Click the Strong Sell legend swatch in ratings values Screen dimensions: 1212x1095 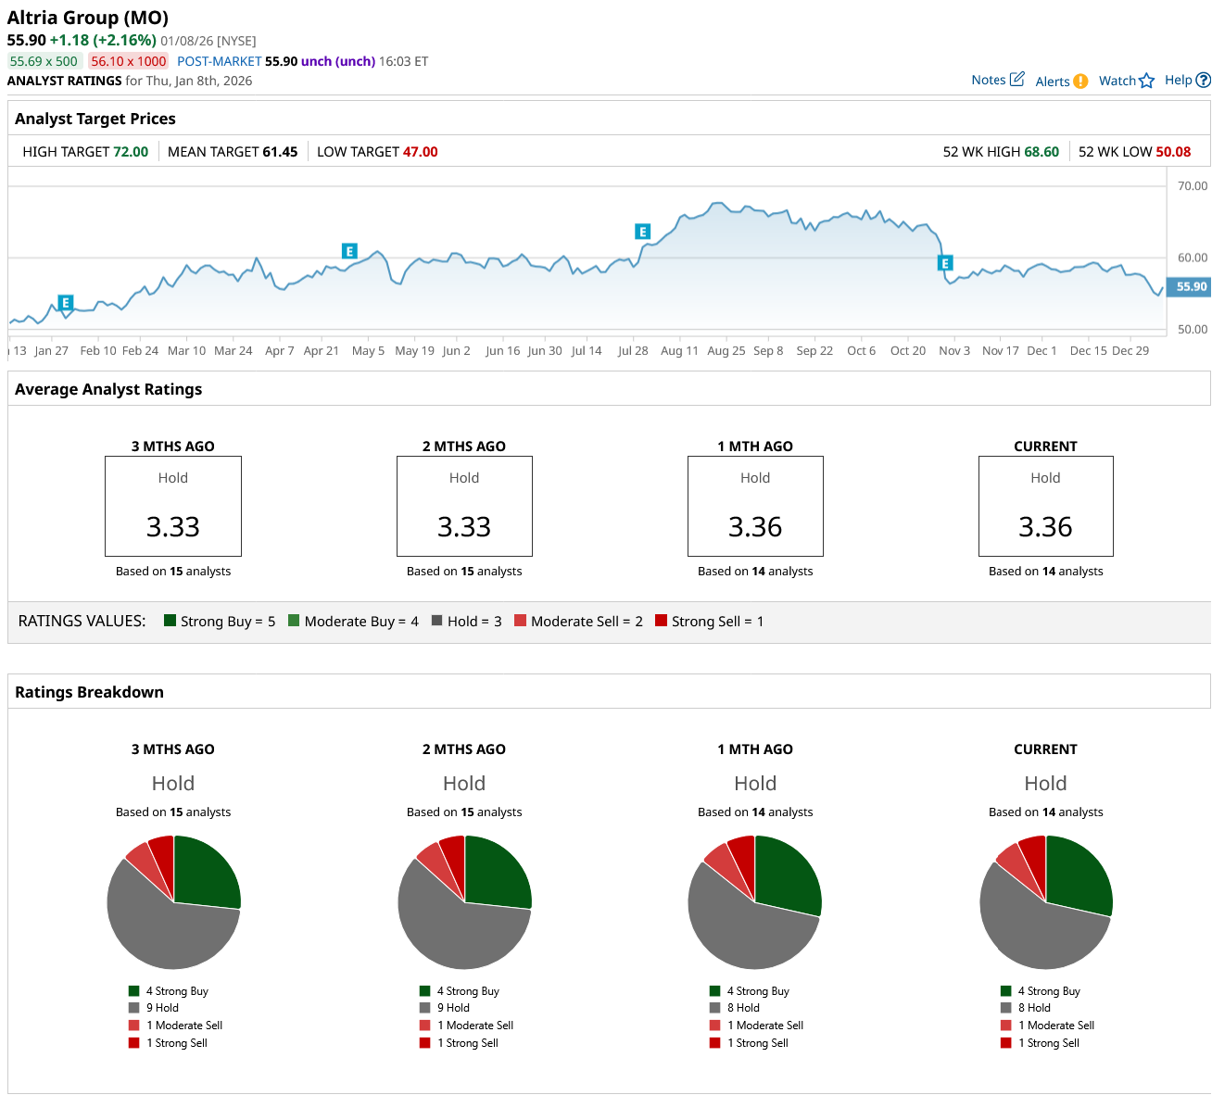pyautogui.click(x=661, y=621)
